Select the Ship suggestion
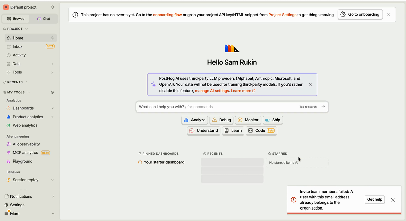Screen dimensions: 406x221 (x=273, y=120)
